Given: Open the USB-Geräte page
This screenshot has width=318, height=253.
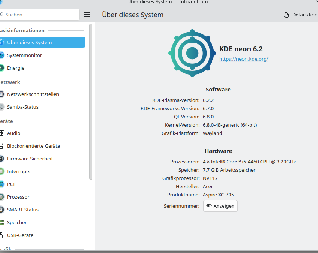Looking at the screenshot, I should tap(42, 235).
